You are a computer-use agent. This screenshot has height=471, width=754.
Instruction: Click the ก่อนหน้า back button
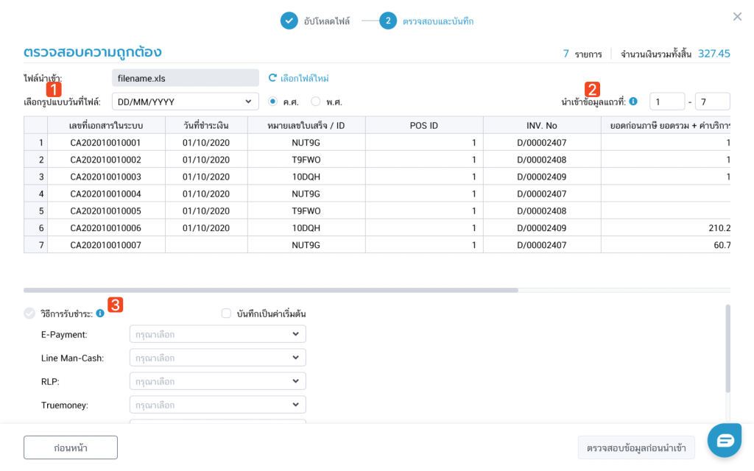pyautogui.click(x=71, y=447)
